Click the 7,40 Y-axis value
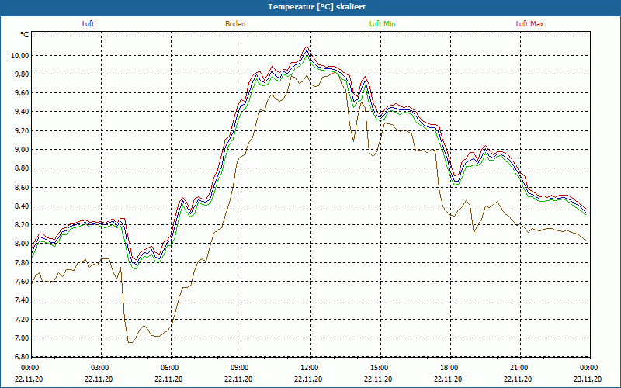Screen dimensions: 621x388 (x=23, y=300)
